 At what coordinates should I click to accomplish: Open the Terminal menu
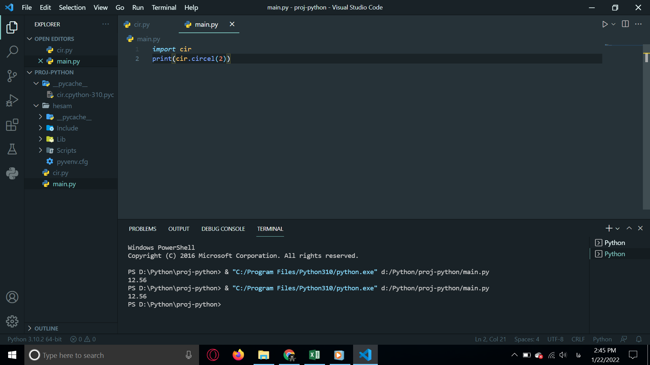click(x=164, y=7)
